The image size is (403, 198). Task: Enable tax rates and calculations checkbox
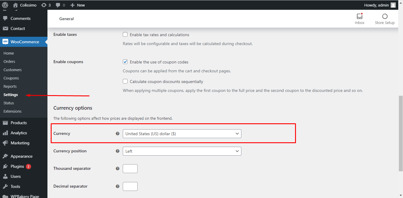point(125,35)
